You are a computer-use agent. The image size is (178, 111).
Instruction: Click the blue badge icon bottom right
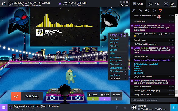click(174, 107)
